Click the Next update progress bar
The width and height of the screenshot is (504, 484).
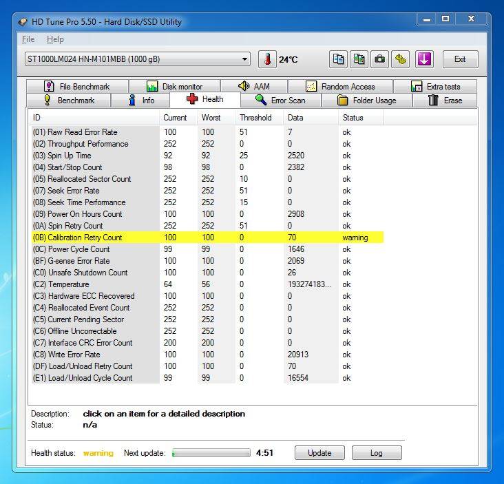coord(211,453)
